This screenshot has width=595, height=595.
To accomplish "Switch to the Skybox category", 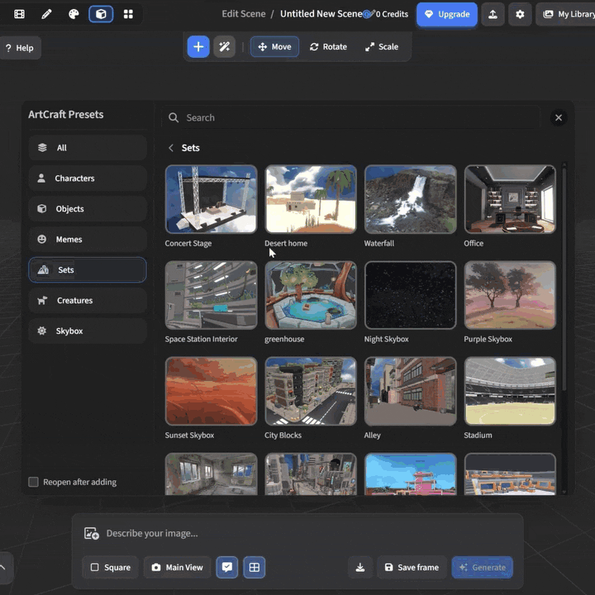I will pyautogui.click(x=88, y=331).
